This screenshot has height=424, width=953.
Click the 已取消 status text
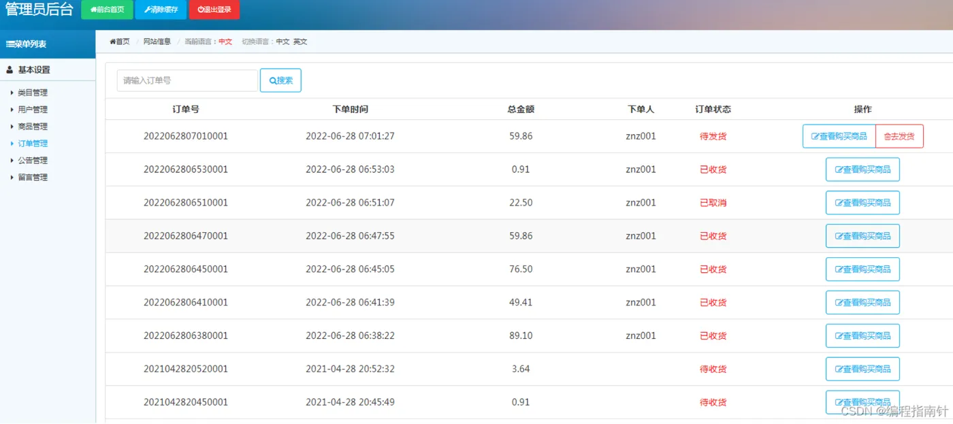713,203
